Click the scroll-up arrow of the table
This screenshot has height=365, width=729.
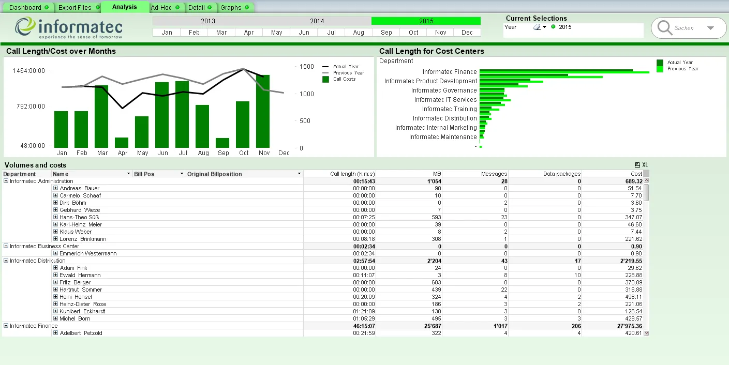(x=646, y=181)
